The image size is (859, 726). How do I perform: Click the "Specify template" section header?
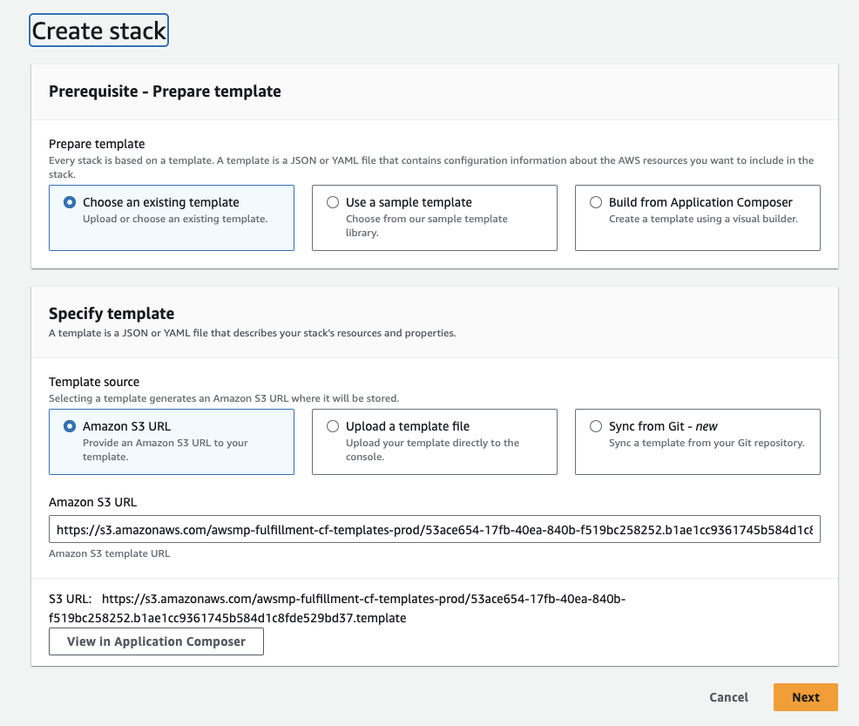coord(111,313)
